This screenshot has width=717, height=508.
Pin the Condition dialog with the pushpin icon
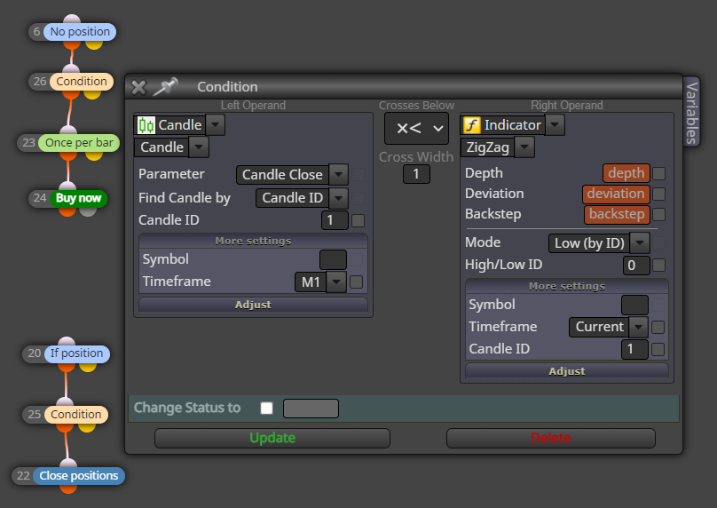click(x=165, y=86)
